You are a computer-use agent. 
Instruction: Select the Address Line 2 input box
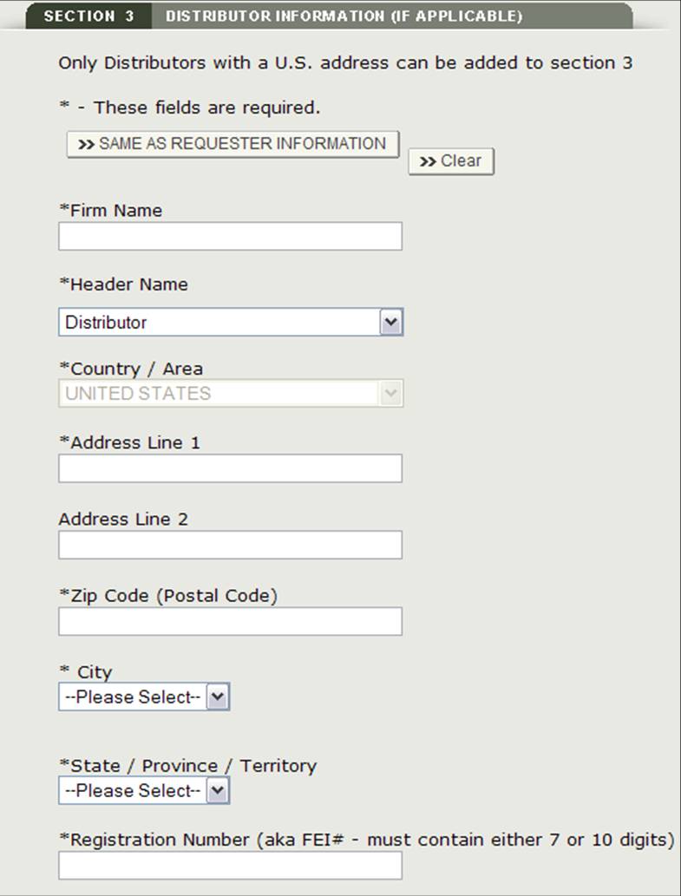click(230, 545)
